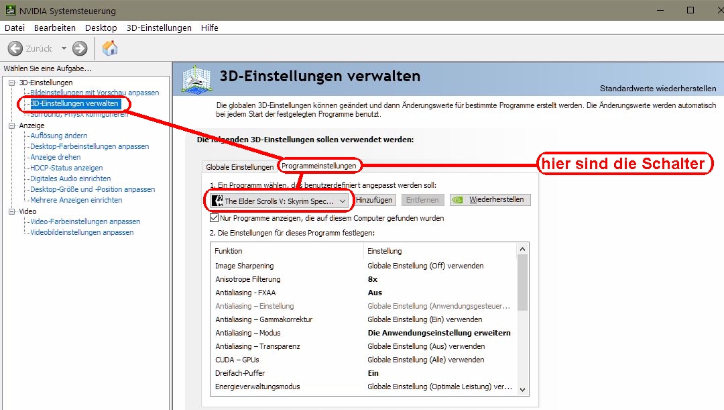
Task: Click the Hinzufügen button
Action: pos(374,200)
